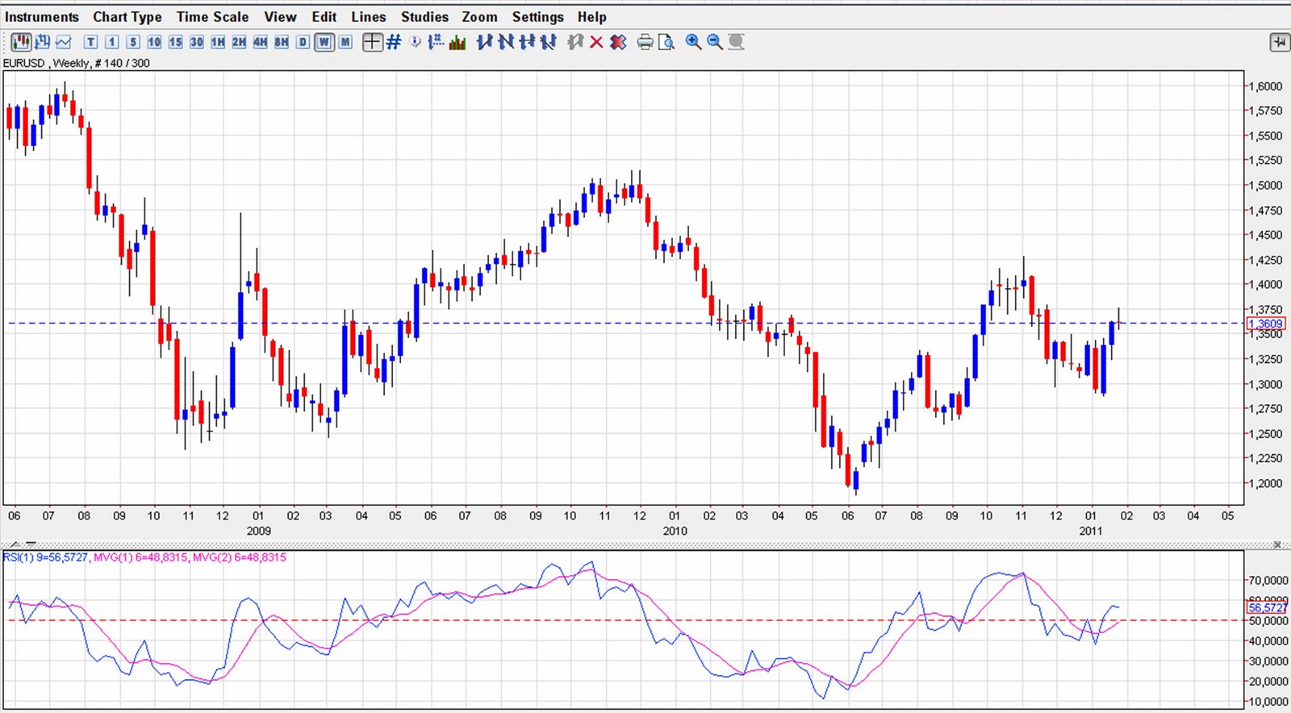
Task: Click the 2011 year label on axis
Action: [x=1091, y=531]
